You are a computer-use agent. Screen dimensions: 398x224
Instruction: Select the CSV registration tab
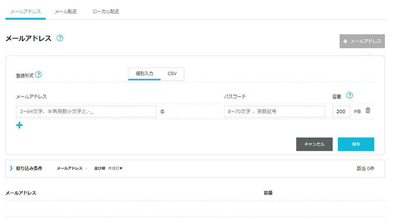[172, 74]
